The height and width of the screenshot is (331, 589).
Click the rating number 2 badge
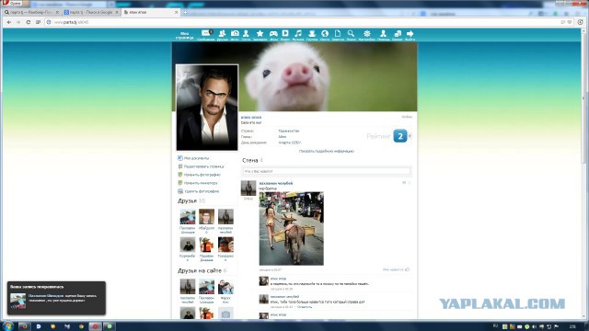[x=400, y=136]
